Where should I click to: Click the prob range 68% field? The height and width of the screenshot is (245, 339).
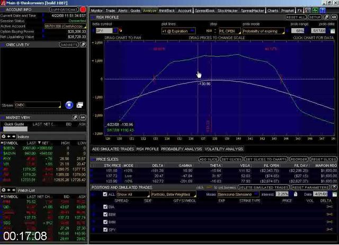298,31
